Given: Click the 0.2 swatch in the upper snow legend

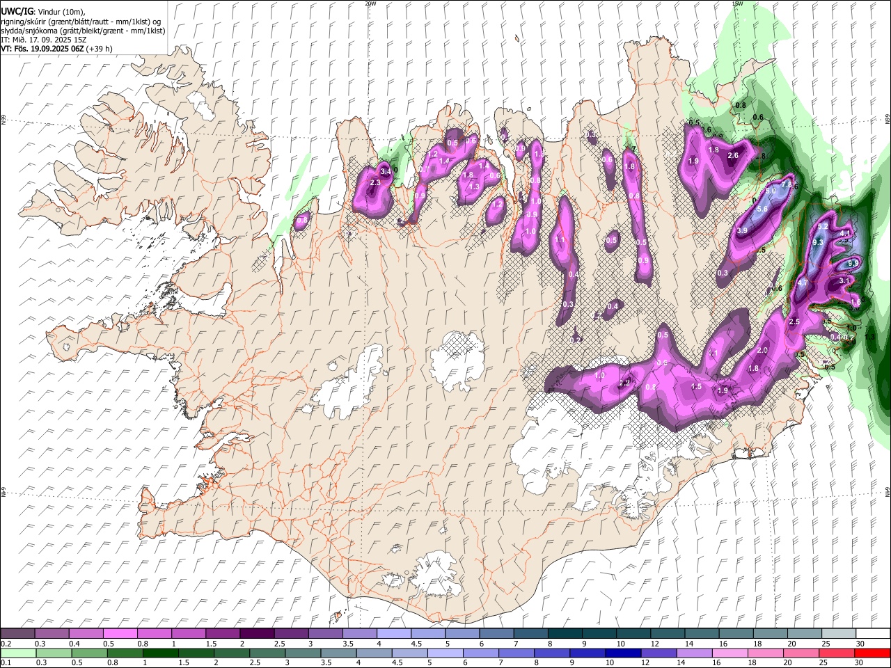Looking at the screenshot, I should click(x=17, y=634).
